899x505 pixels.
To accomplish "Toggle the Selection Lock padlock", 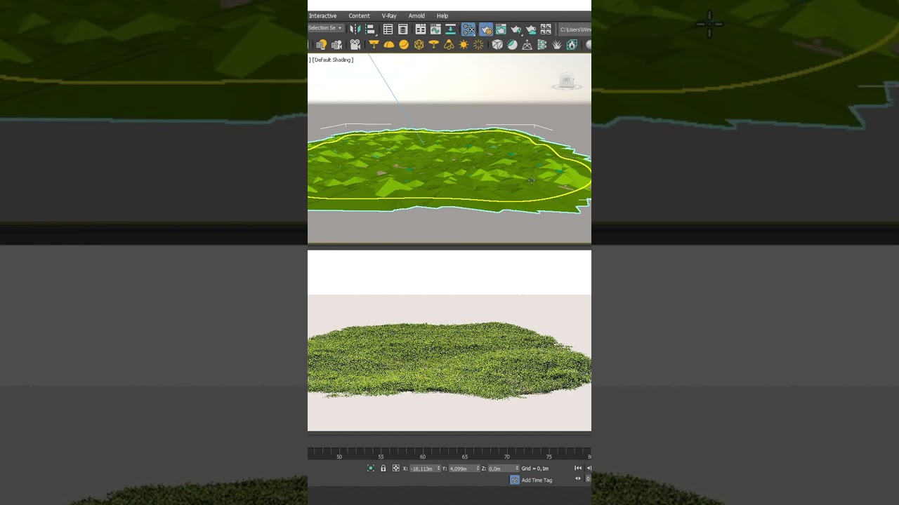I will pos(383,468).
